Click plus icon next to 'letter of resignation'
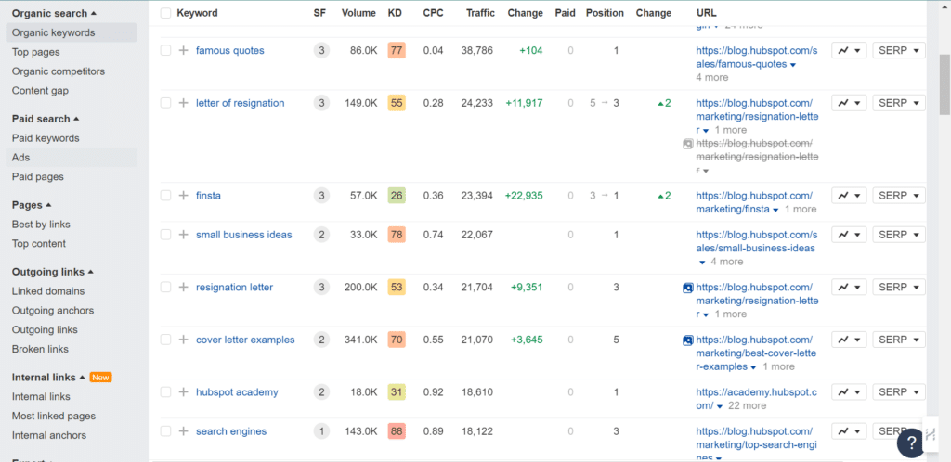Image resolution: width=951 pixels, height=462 pixels. [184, 104]
